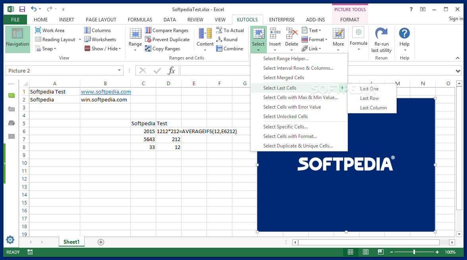Open the Delete tools menu
This screenshot has width=467, height=260.
click(291, 39)
